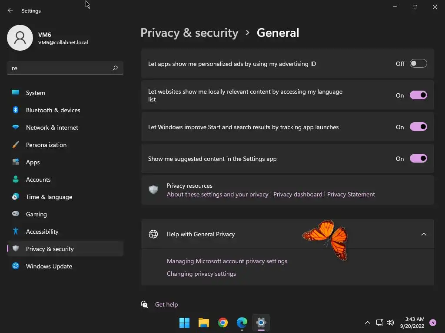Click the settings search box
Image resolution: width=445 pixels, height=333 pixels.
point(59,68)
